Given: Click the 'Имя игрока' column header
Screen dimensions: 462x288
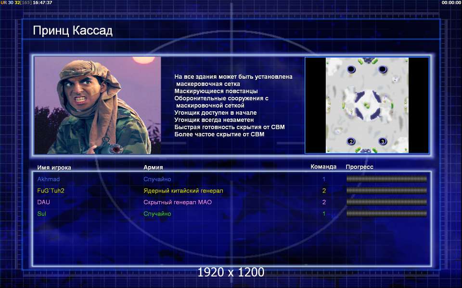Looking at the screenshot, I should [x=54, y=168].
